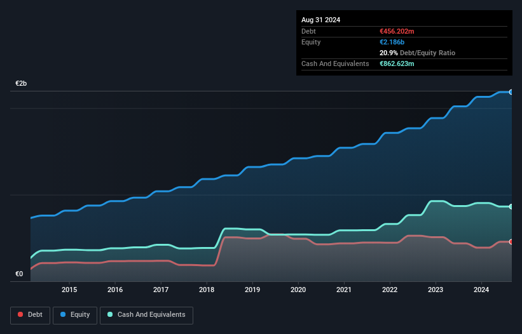Screen dimensions: 522x334
Task: Click the teal Cash And Equivalents legend dot
Action: point(110,314)
